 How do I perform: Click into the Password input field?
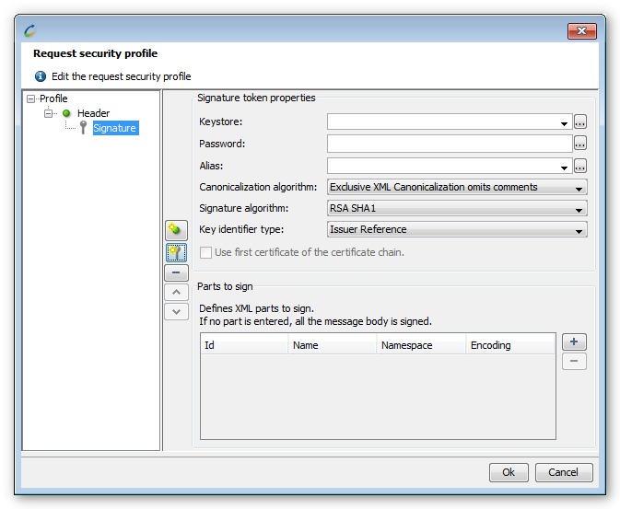pos(450,144)
